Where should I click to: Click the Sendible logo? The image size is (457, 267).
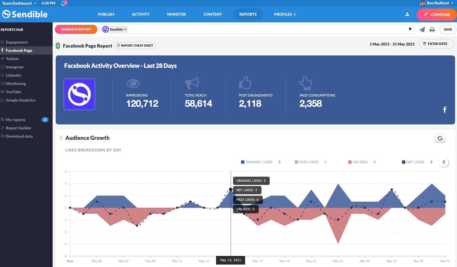click(25, 14)
